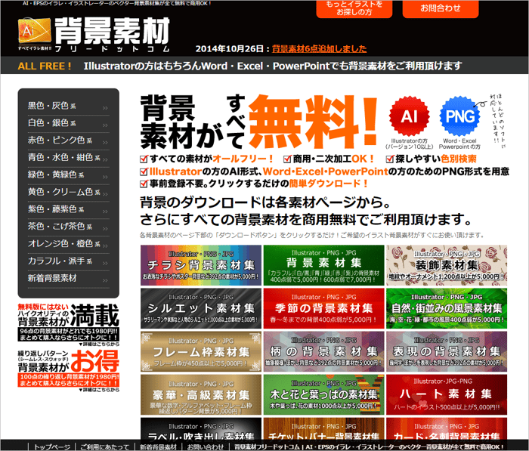Click chevron arrows beside 赤色・ピンク色系
This screenshot has width=529, height=451.
105,142
